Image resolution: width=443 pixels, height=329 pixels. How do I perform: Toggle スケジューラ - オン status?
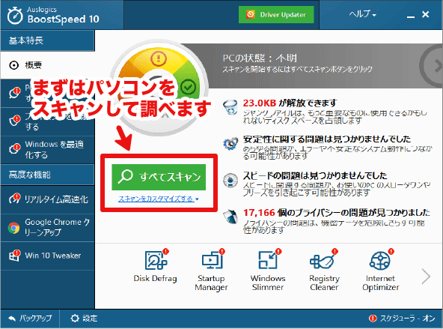(x=402, y=319)
